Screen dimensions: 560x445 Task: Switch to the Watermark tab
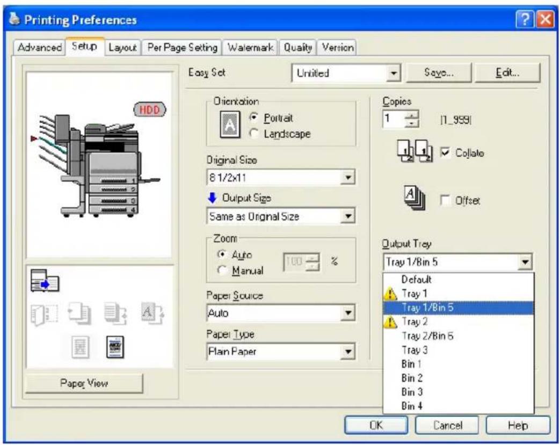click(x=250, y=47)
